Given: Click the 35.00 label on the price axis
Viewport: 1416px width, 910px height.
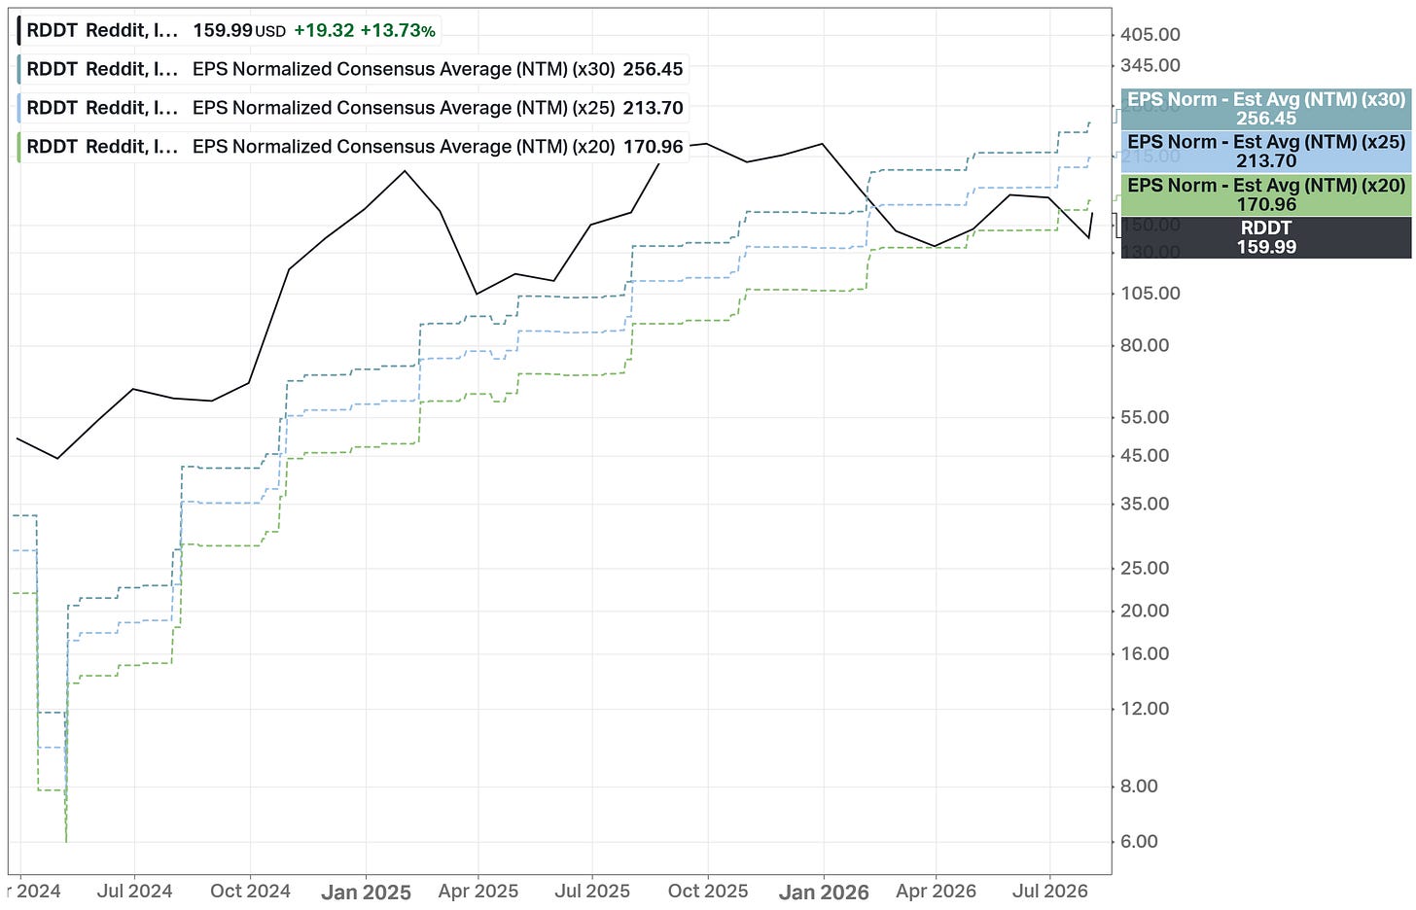Looking at the screenshot, I should (1145, 504).
